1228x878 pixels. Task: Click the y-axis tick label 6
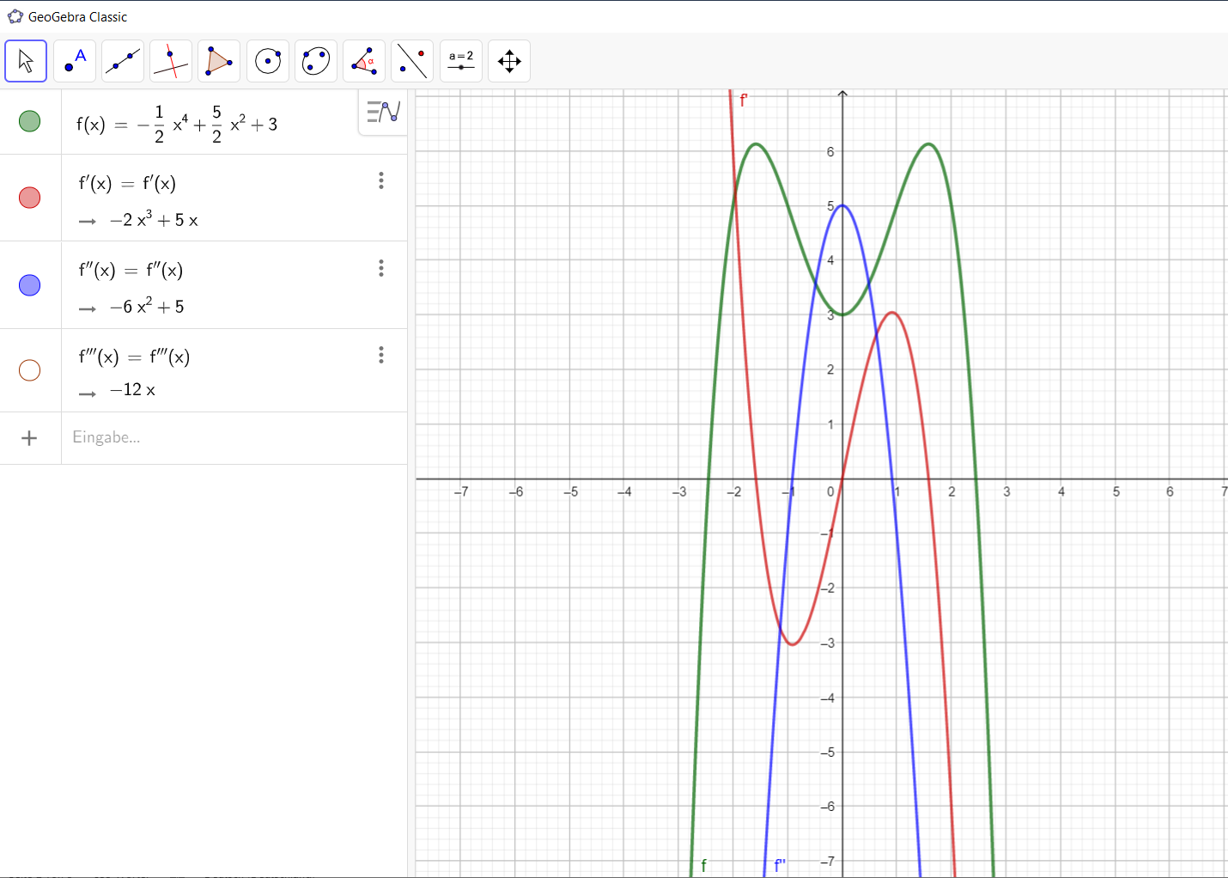point(830,152)
